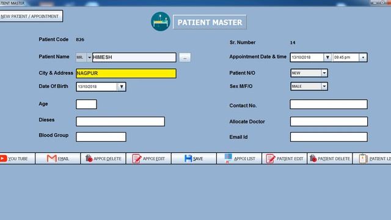This screenshot has width=391, height=220.
Task: Click the appointment time value 09:45 pm
Action: 342,57
